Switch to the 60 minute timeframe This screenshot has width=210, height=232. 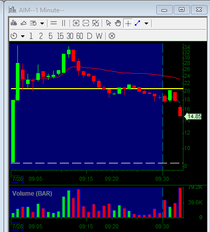[80, 36]
